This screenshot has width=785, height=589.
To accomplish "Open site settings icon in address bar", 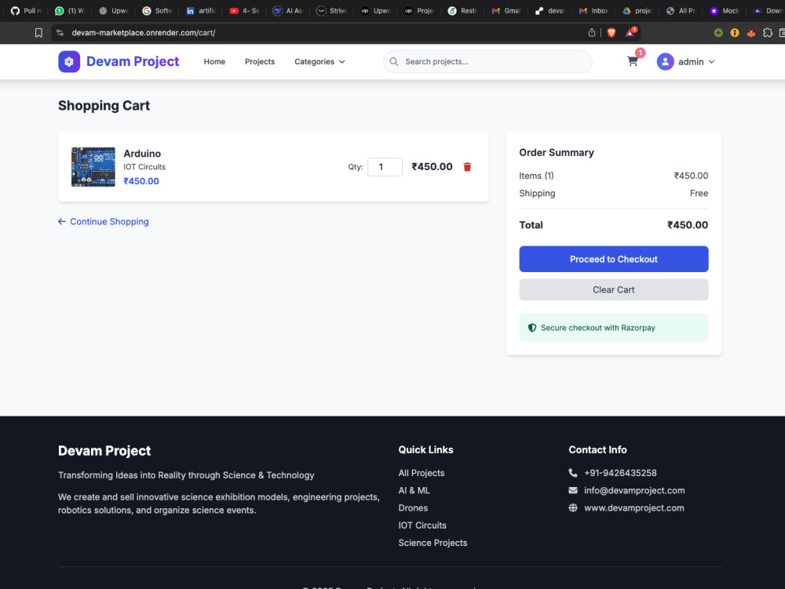I will 60,32.
